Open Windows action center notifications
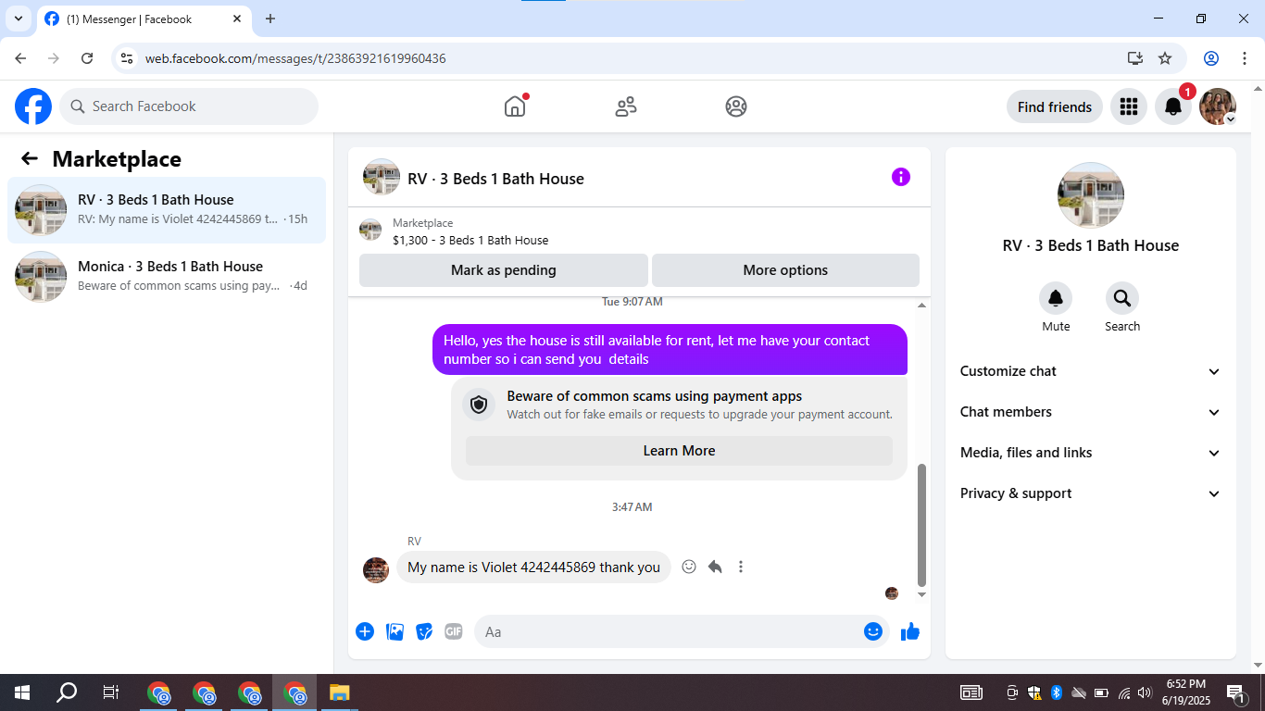Image resolution: width=1265 pixels, height=711 pixels. [1236, 692]
